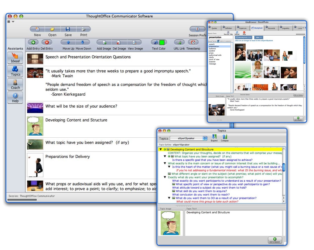
Task: Select 'What skill do you want them to acquire?'
Action: pos(201,191)
